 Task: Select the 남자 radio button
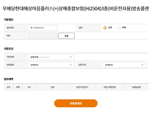[x=105, y=28]
